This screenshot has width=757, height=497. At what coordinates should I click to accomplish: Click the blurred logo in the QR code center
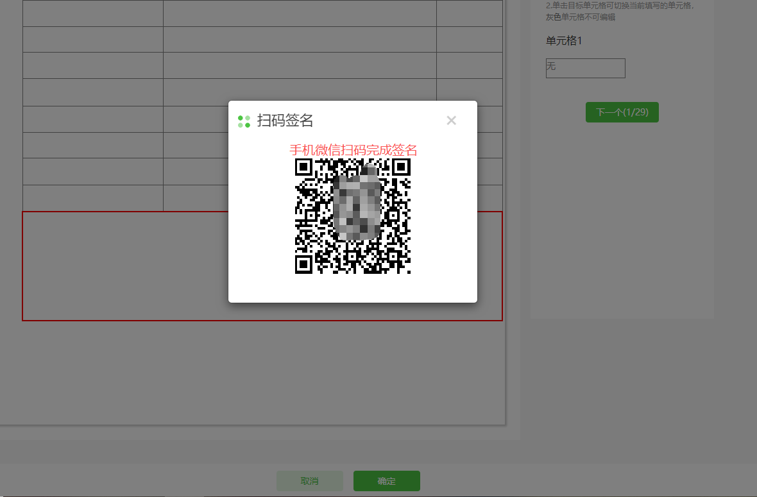click(357, 203)
